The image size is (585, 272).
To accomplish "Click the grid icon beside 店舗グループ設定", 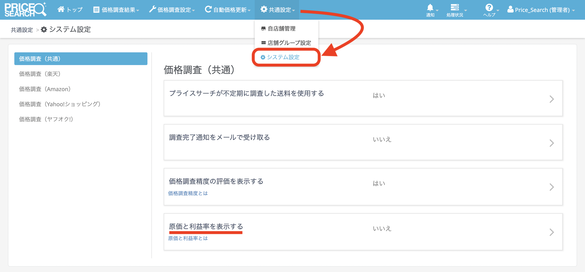I will coord(263,43).
